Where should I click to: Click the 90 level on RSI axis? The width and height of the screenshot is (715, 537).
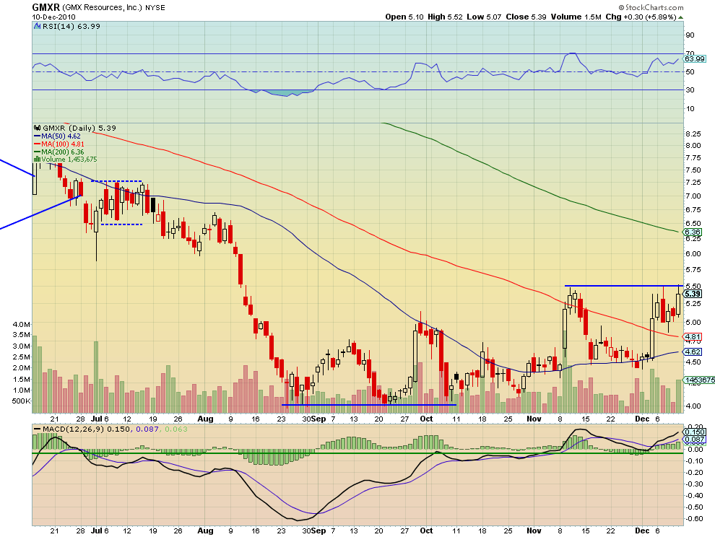(690, 35)
